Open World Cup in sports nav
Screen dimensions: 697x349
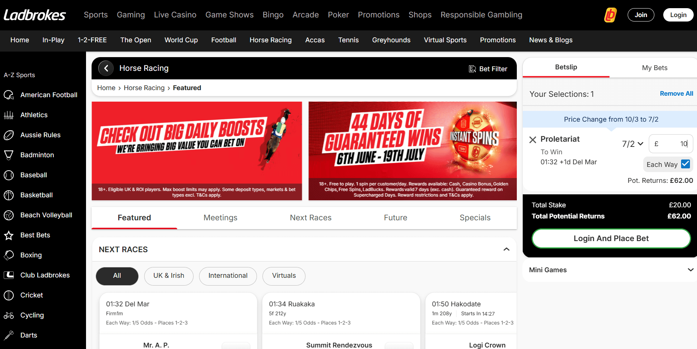[x=181, y=40]
